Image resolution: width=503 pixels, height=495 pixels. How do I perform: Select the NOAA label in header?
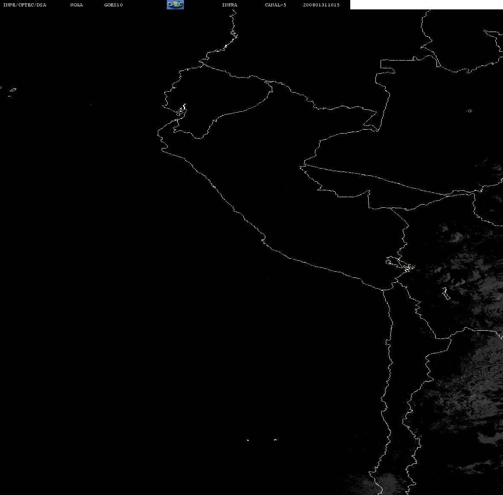pyautogui.click(x=76, y=5)
